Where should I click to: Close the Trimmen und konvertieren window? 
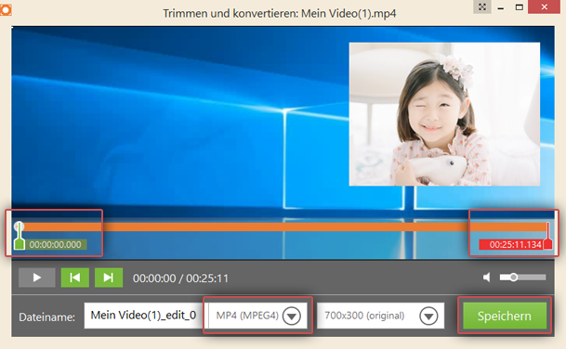click(x=544, y=6)
